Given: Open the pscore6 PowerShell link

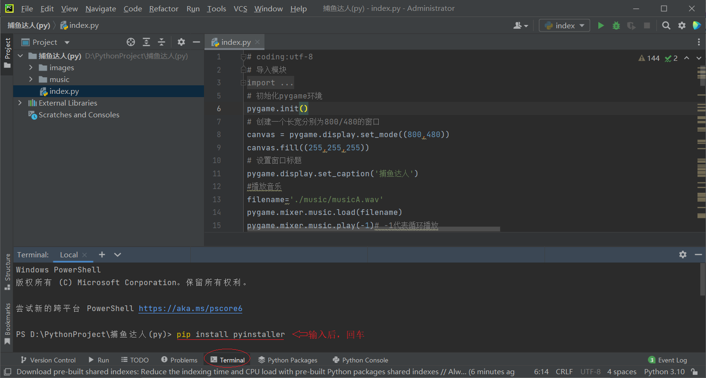Looking at the screenshot, I should [190, 308].
